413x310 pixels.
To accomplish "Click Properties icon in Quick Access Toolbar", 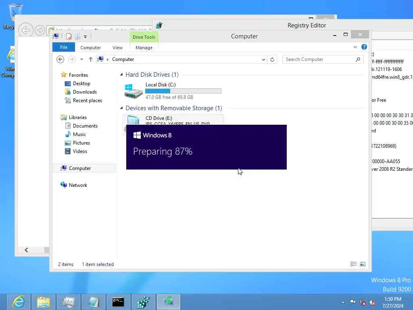I will click(69, 36).
